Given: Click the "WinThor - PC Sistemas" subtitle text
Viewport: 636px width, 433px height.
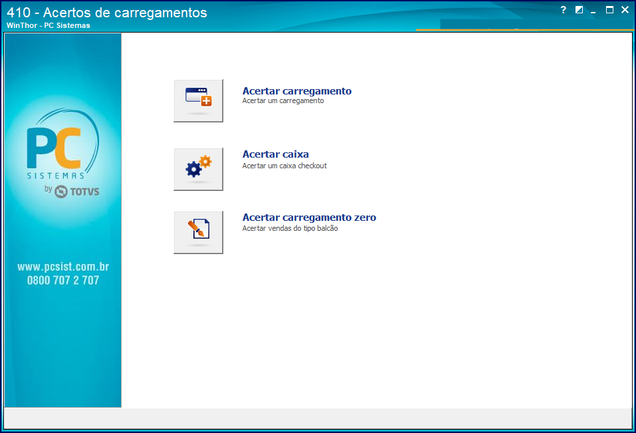Looking at the screenshot, I should pos(49,25).
